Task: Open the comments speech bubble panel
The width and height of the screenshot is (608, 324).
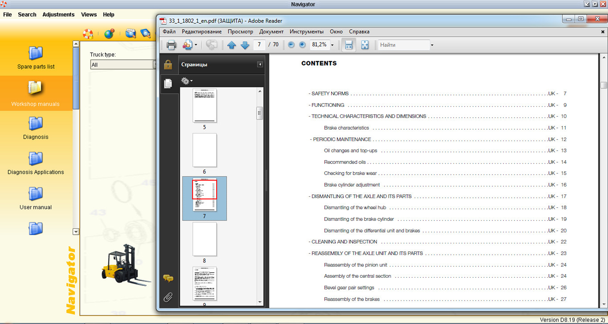Action: [x=168, y=278]
